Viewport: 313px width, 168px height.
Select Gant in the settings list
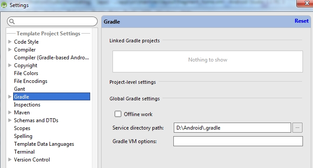(19, 89)
